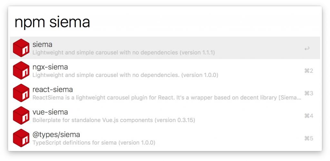Click the ⌘2 shortcut hint
Viewport: 330px width, 161px height.
[x=308, y=71]
